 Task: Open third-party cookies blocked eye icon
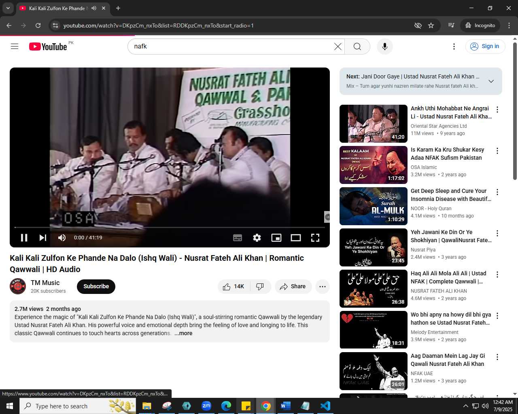[x=418, y=25]
